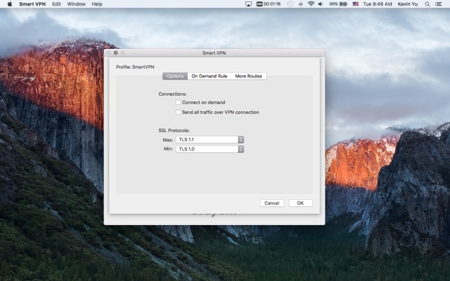Select the Options tab
Screen dimensions: 450x281
[x=175, y=76]
